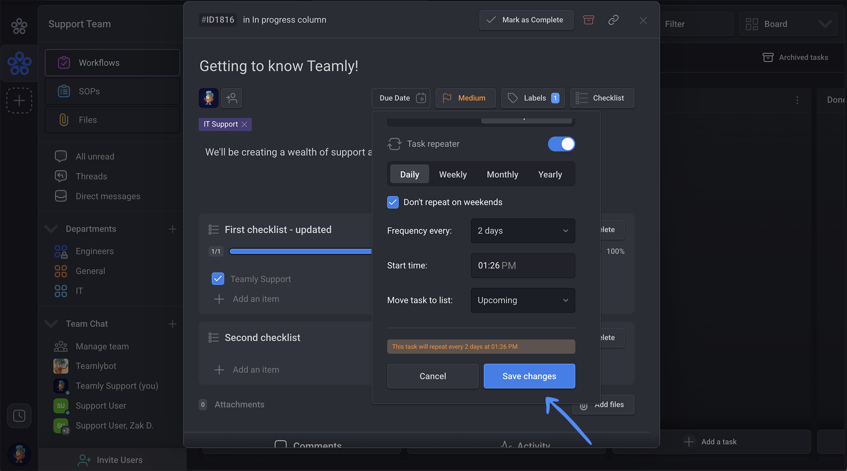Collapse the Team Chat section

pos(51,324)
